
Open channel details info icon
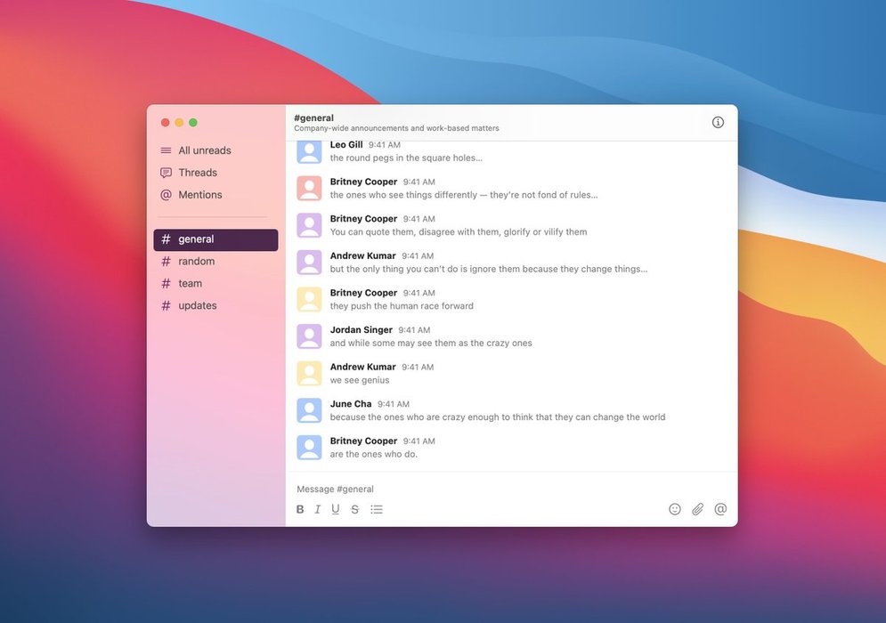[718, 123]
